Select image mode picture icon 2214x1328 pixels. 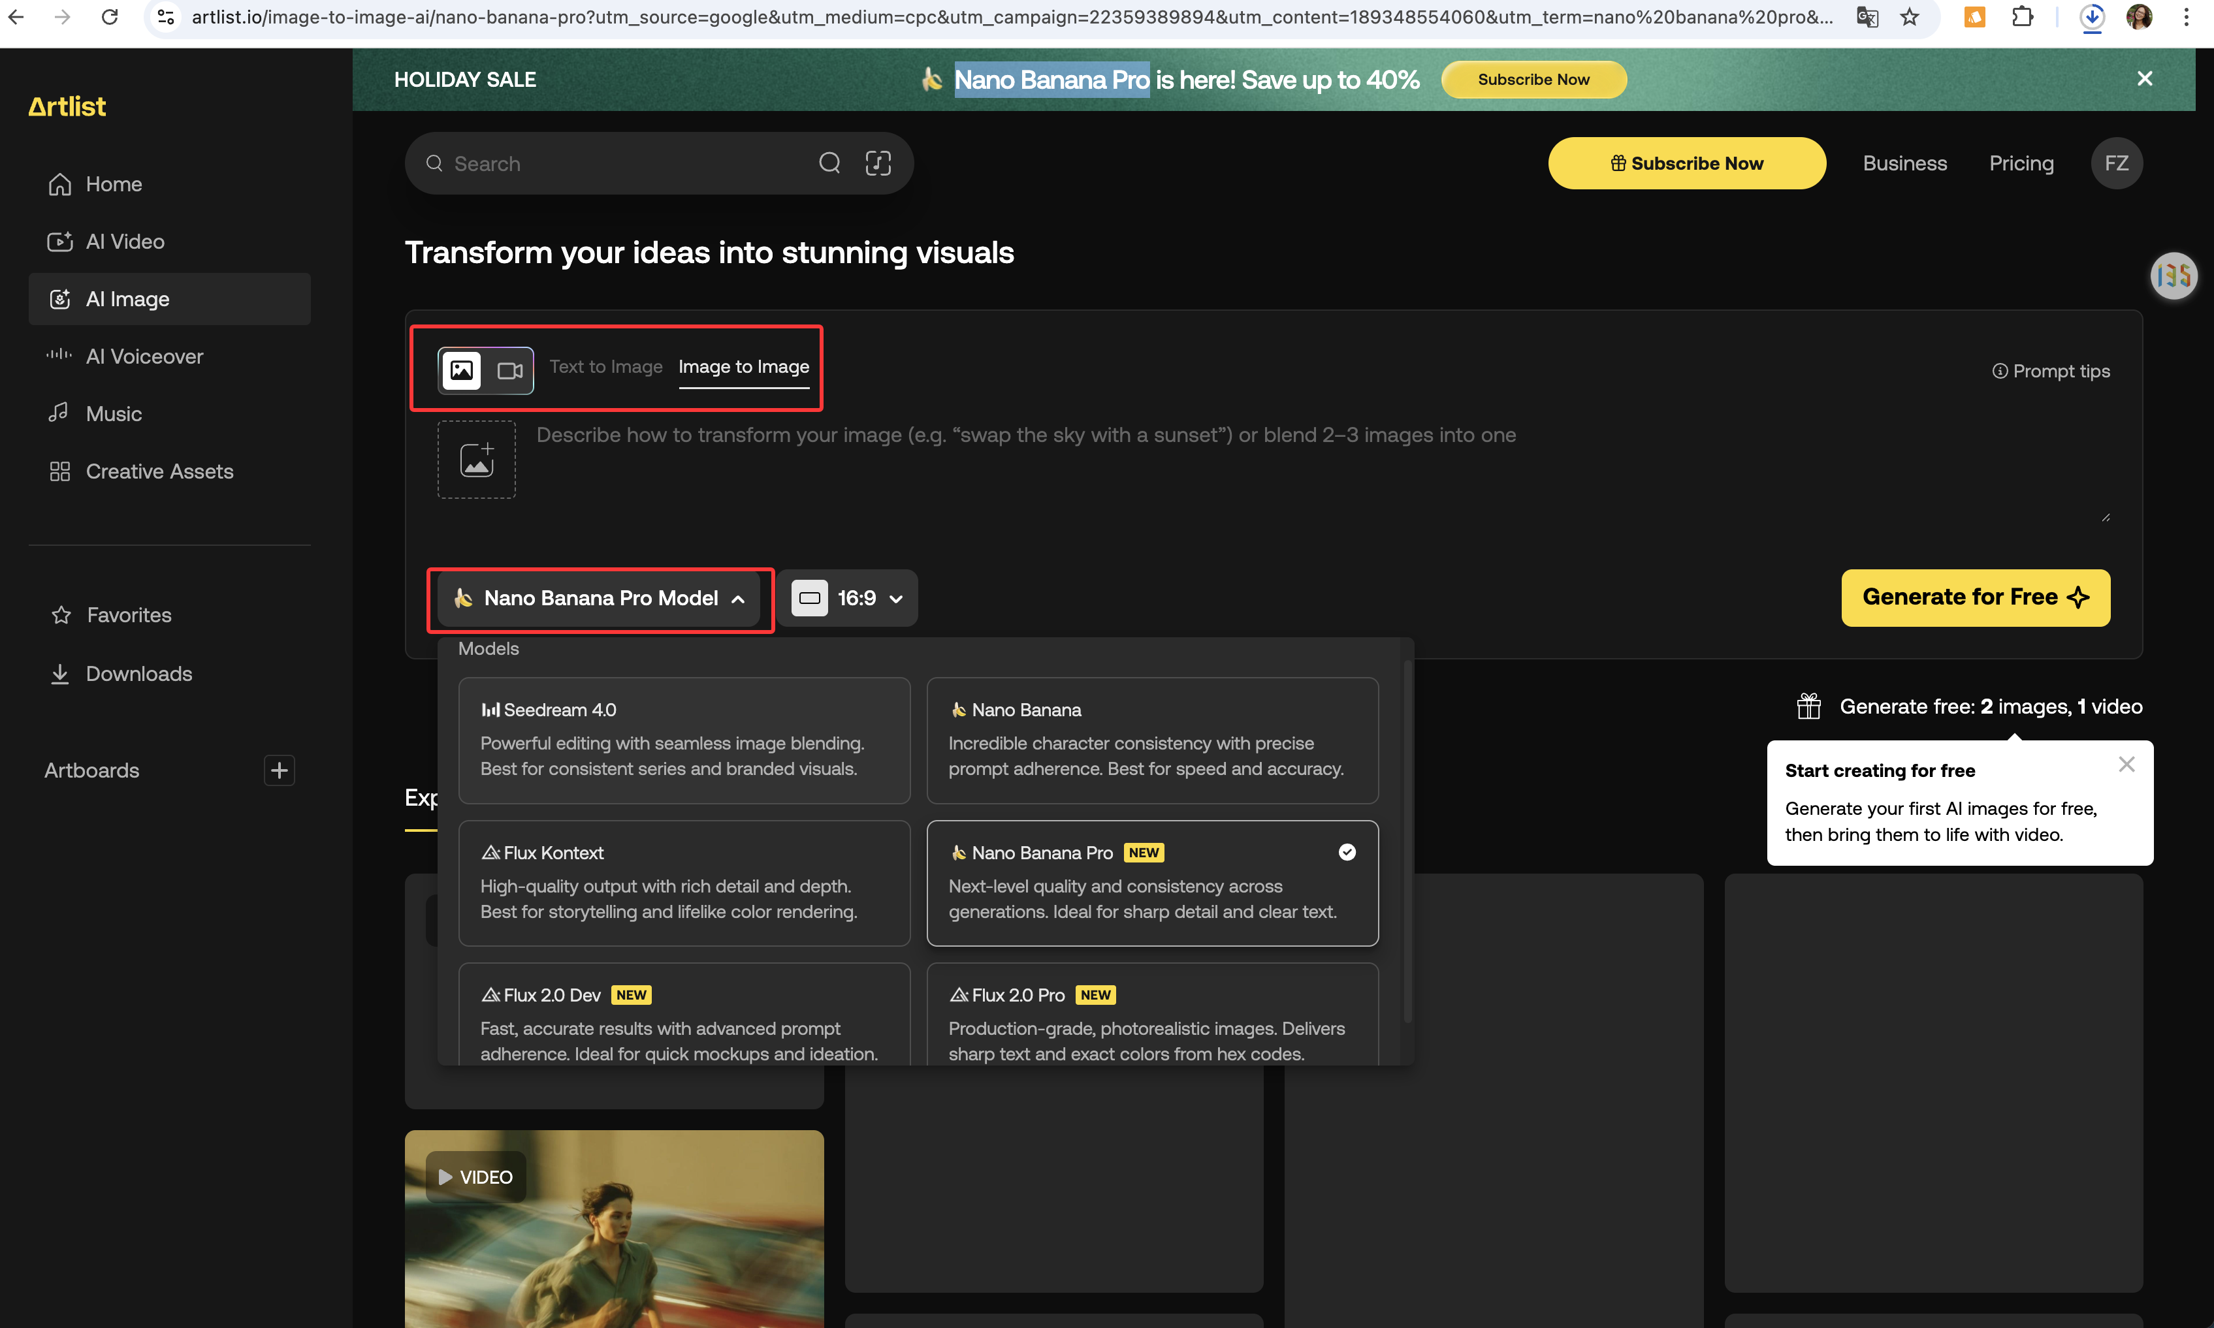tap(462, 370)
